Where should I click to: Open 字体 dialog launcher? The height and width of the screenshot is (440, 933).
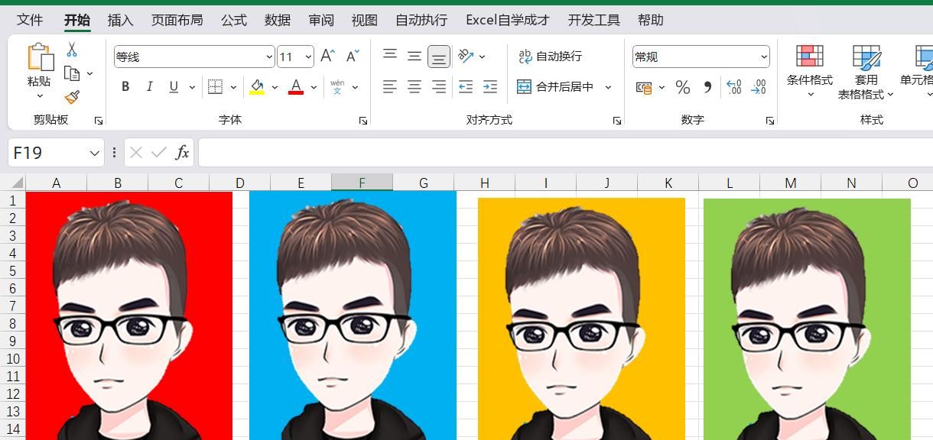[363, 121]
